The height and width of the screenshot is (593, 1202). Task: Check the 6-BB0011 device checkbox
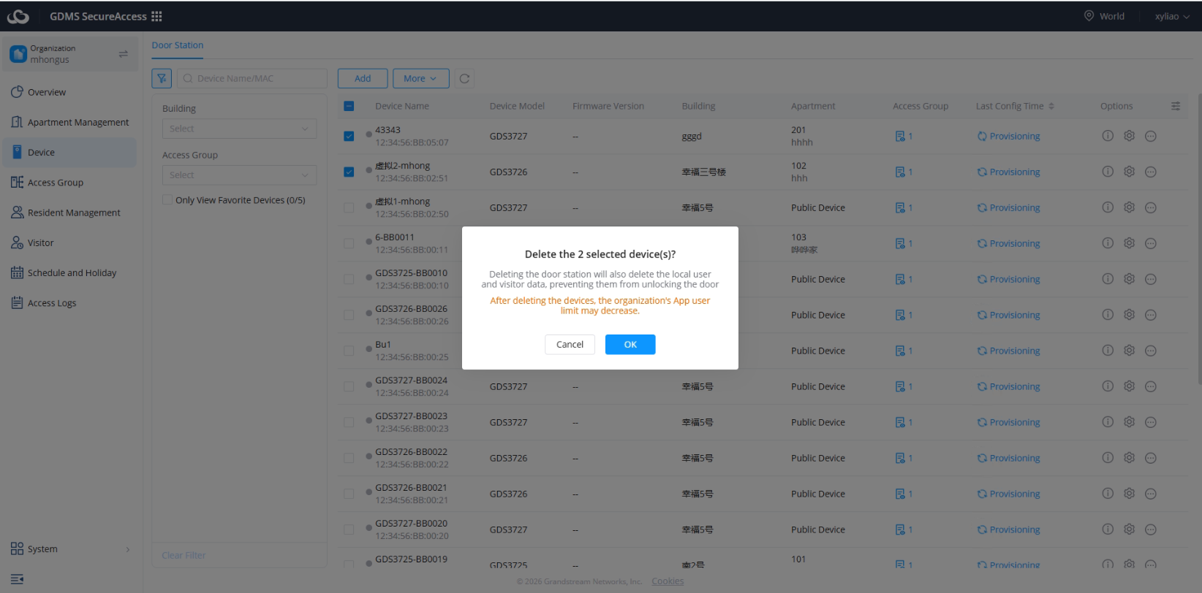(349, 243)
